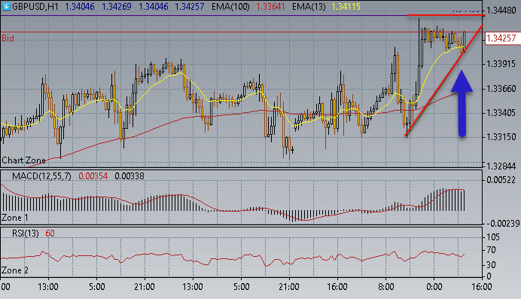Select the red horizontal resistance line at top
This screenshot has width=521, height=299.
(446, 15)
